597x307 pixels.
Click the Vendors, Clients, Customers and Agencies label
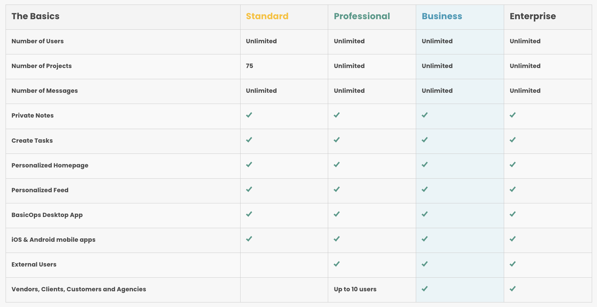coord(79,289)
